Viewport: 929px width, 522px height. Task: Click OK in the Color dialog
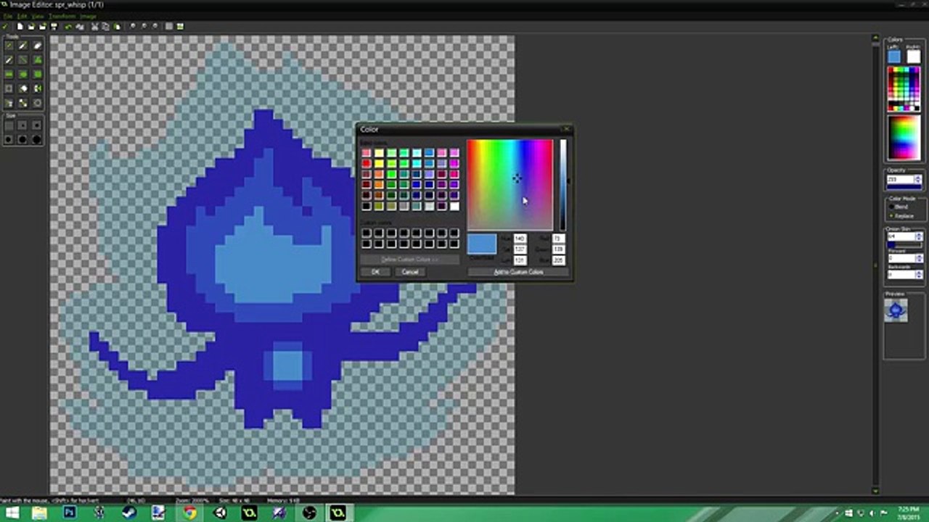point(375,272)
